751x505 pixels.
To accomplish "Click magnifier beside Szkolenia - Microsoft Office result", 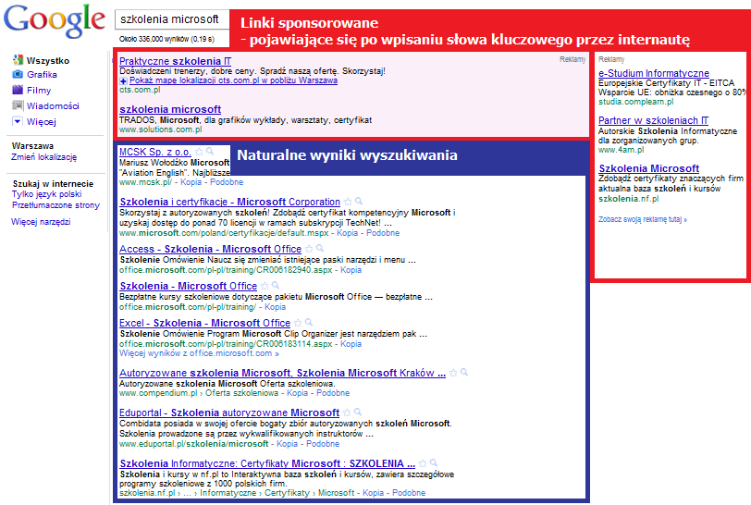I will [276, 285].
